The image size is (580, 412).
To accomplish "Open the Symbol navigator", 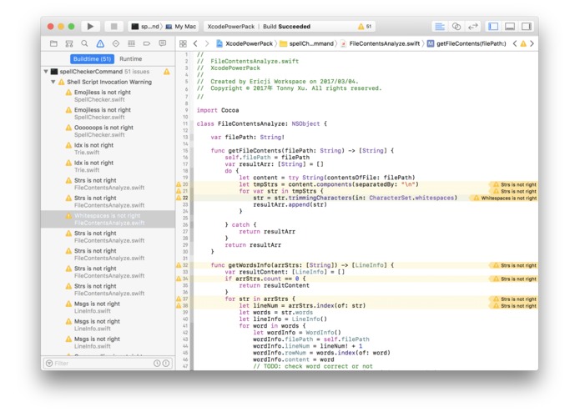I will coord(69,43).
